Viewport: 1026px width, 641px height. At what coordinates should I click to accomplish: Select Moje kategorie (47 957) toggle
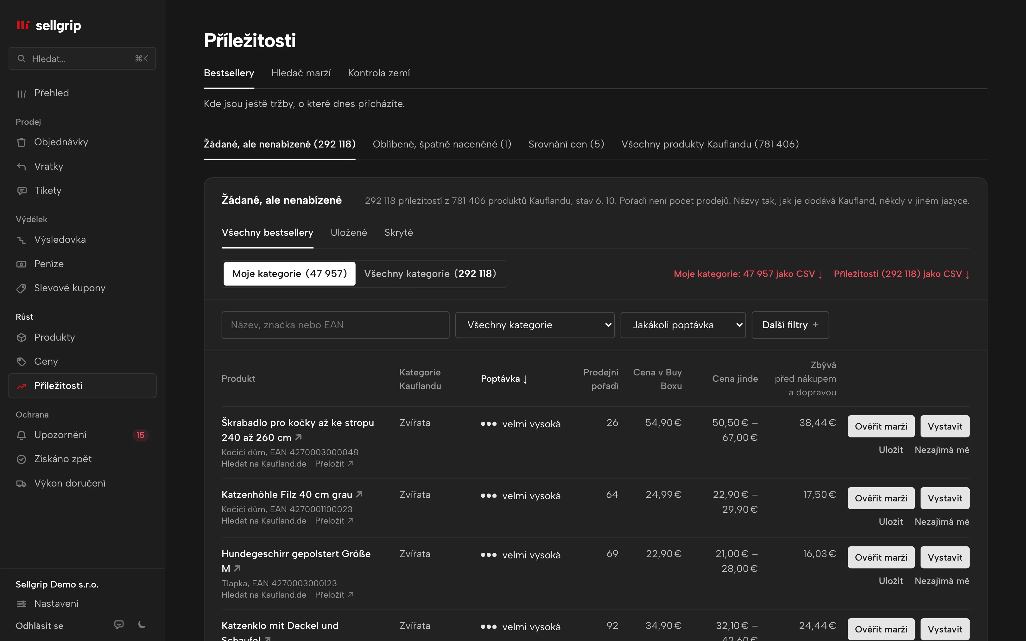click(289, 273)
